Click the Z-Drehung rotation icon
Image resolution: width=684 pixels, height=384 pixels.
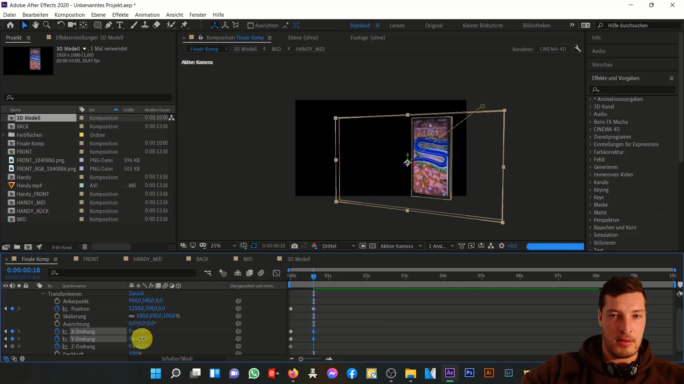pos(57,347)
